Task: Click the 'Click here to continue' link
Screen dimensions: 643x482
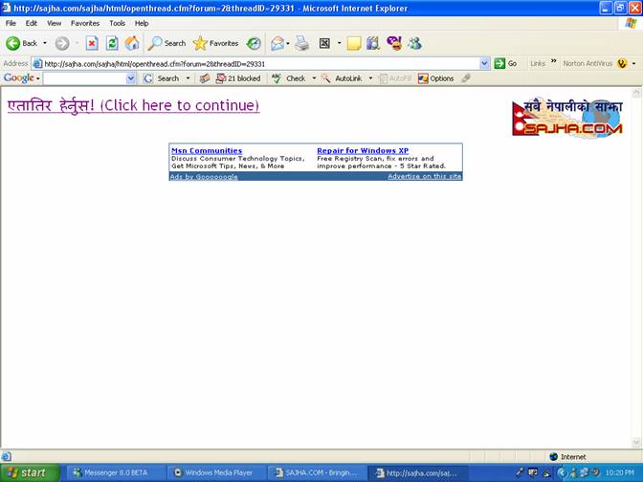Action: tap(133, 105)
